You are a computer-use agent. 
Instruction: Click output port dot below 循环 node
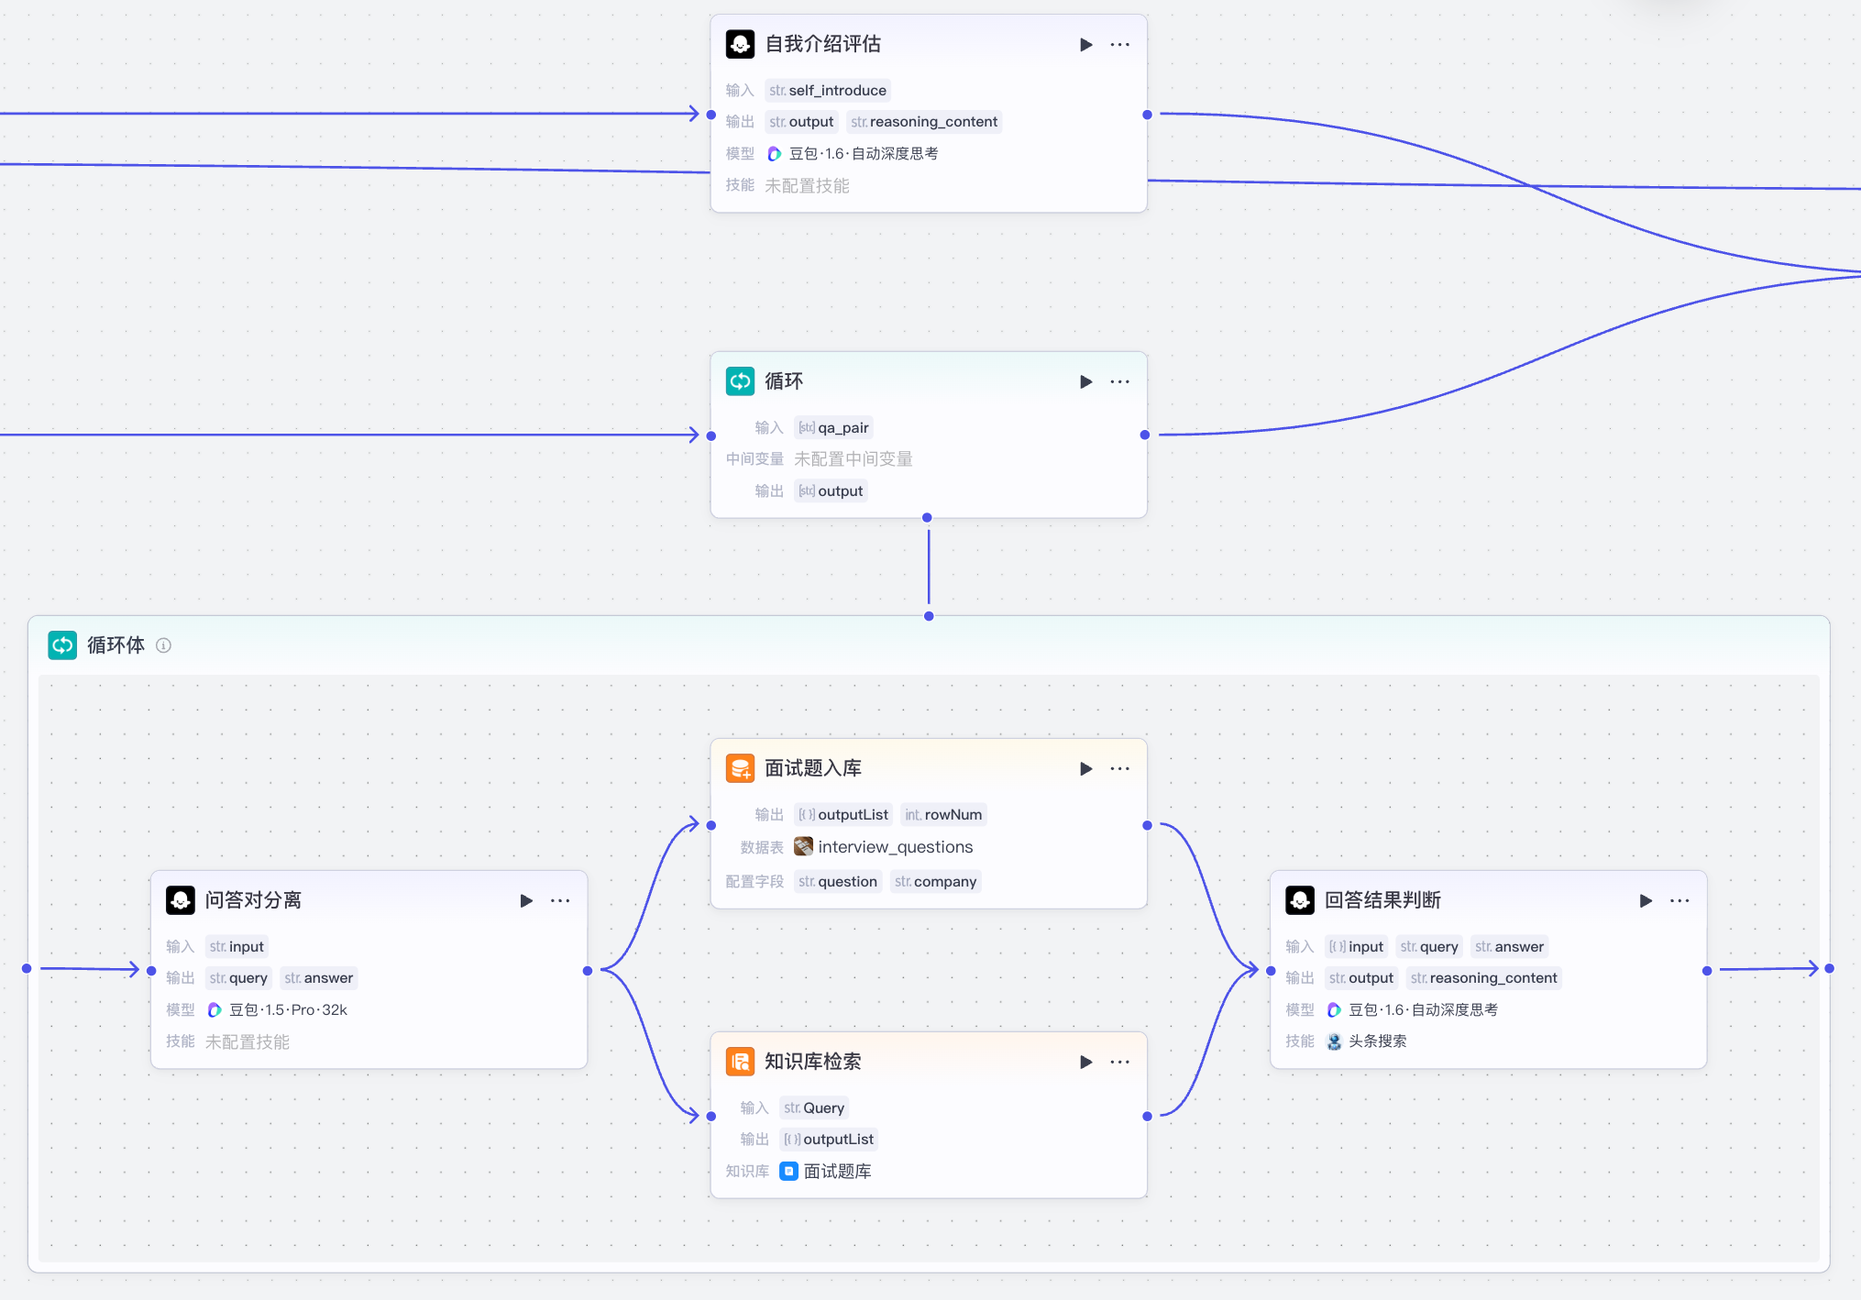(927, 518)
